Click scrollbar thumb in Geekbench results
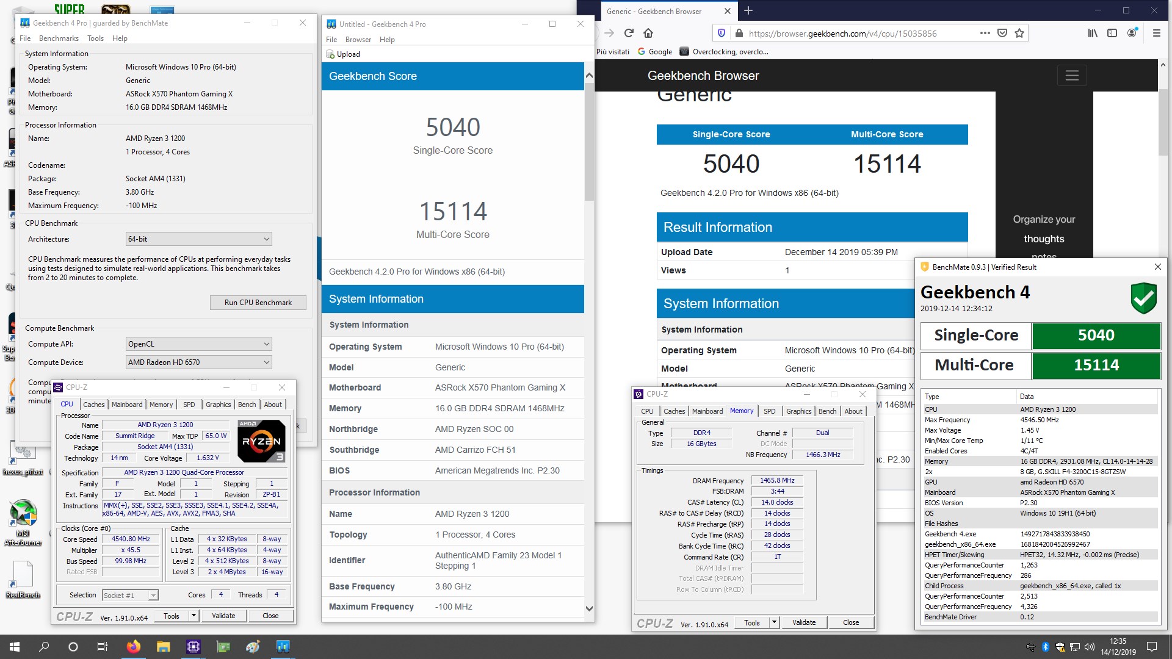This screenshot has height=659, width=1172. click(589, 142)
